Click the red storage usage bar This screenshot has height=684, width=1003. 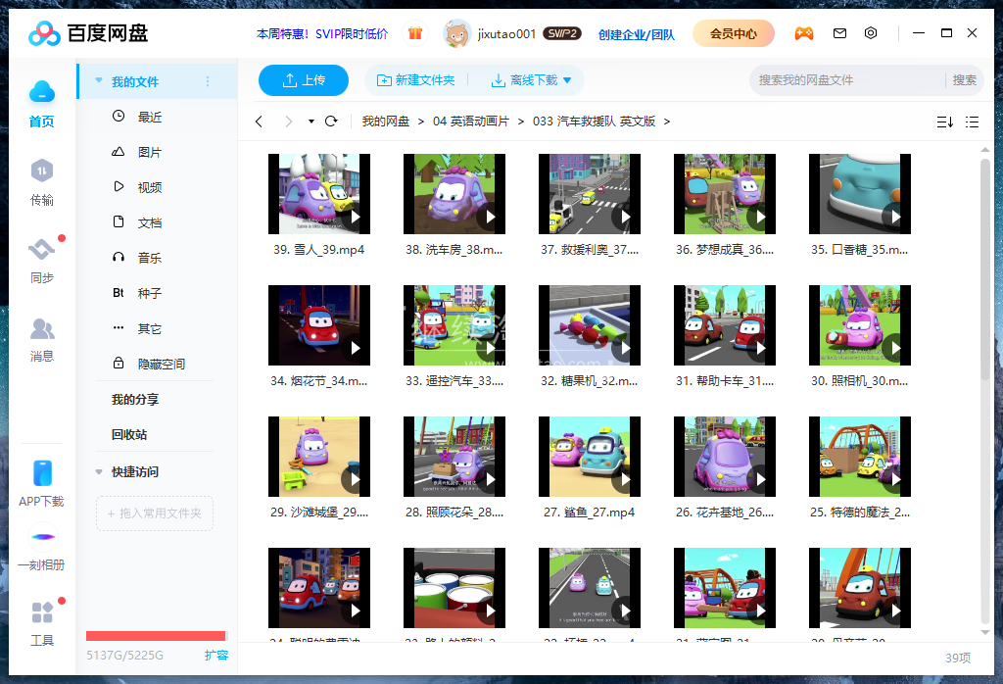click(156, 636)
